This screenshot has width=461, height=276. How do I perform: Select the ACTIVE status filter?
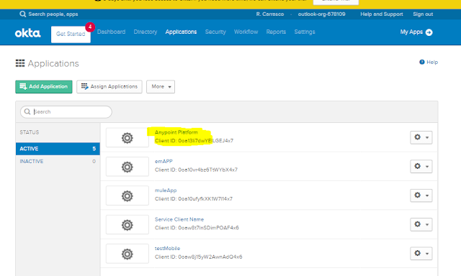pos(58,149)
